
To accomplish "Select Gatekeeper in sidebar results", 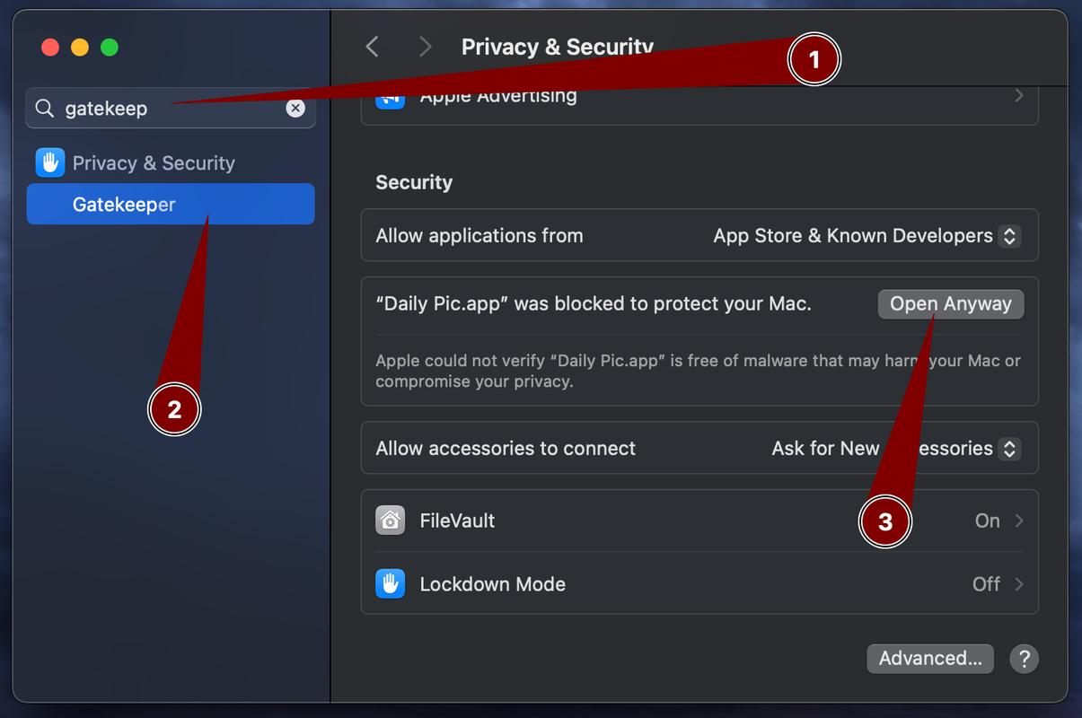I will pos(124,205).
